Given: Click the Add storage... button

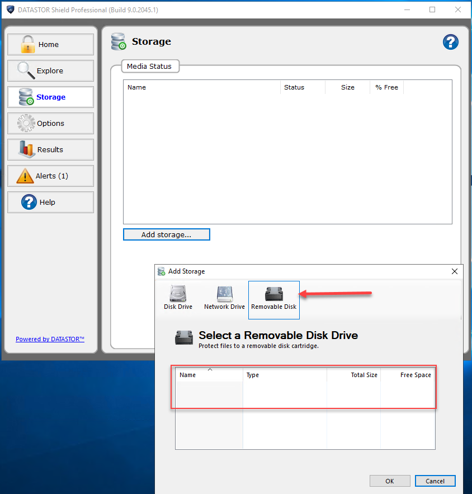Looking at the screenshot, I should click(x=166, y=234).
